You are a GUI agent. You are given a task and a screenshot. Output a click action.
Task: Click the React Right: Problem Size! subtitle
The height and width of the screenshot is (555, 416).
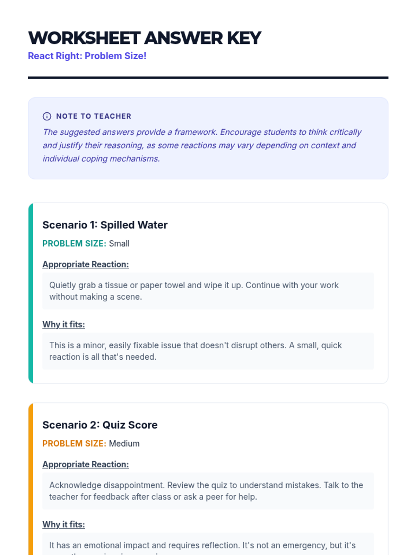pyautogui.click(x=87, y=56)
